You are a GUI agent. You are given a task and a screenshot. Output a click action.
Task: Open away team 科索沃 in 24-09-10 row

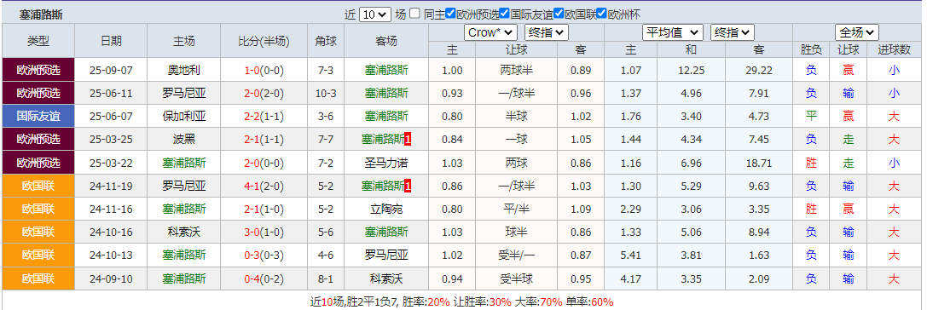(386, 278)
